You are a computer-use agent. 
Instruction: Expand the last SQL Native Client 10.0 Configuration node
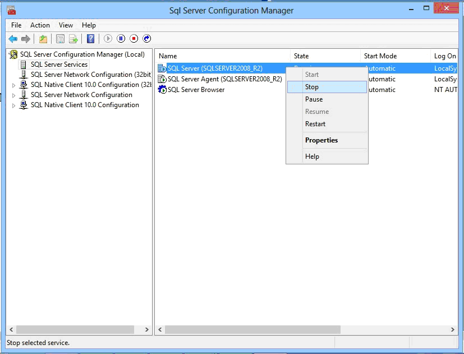14,105
